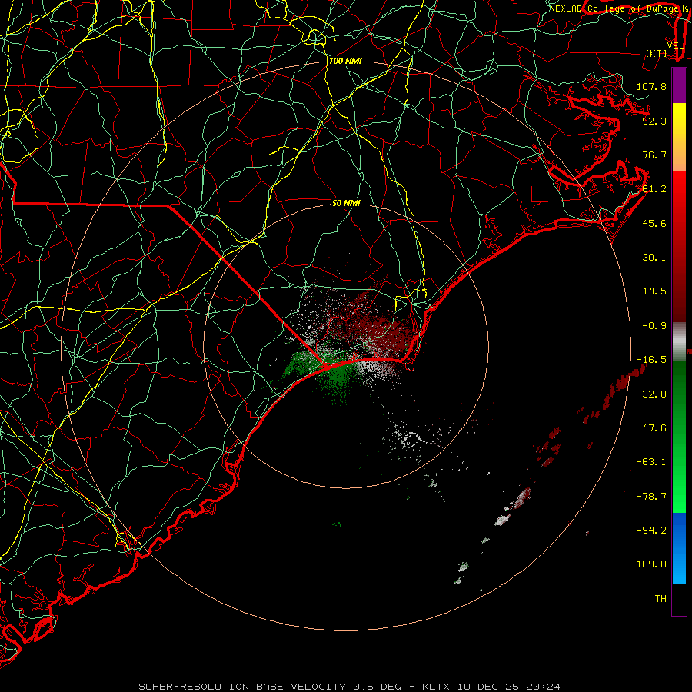Pick the black TH segment of the color bar
Screen dimensions: 692x692
coord(679,599)
